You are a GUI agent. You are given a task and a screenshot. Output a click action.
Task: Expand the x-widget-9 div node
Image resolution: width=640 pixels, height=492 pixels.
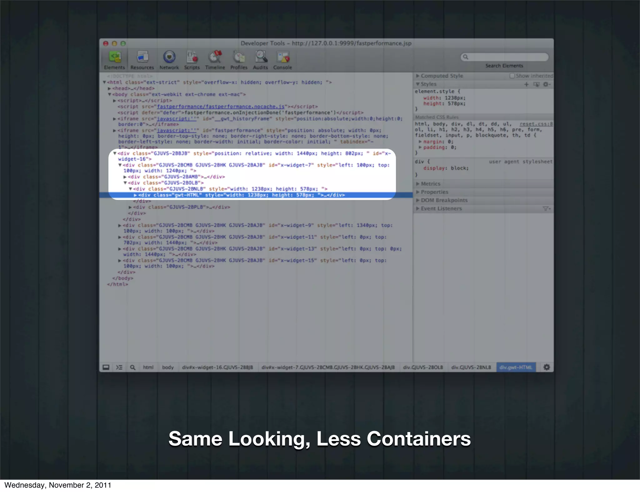click(120, 225)
